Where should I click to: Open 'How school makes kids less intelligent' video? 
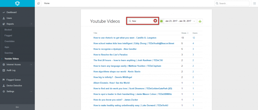pos(134,43)
